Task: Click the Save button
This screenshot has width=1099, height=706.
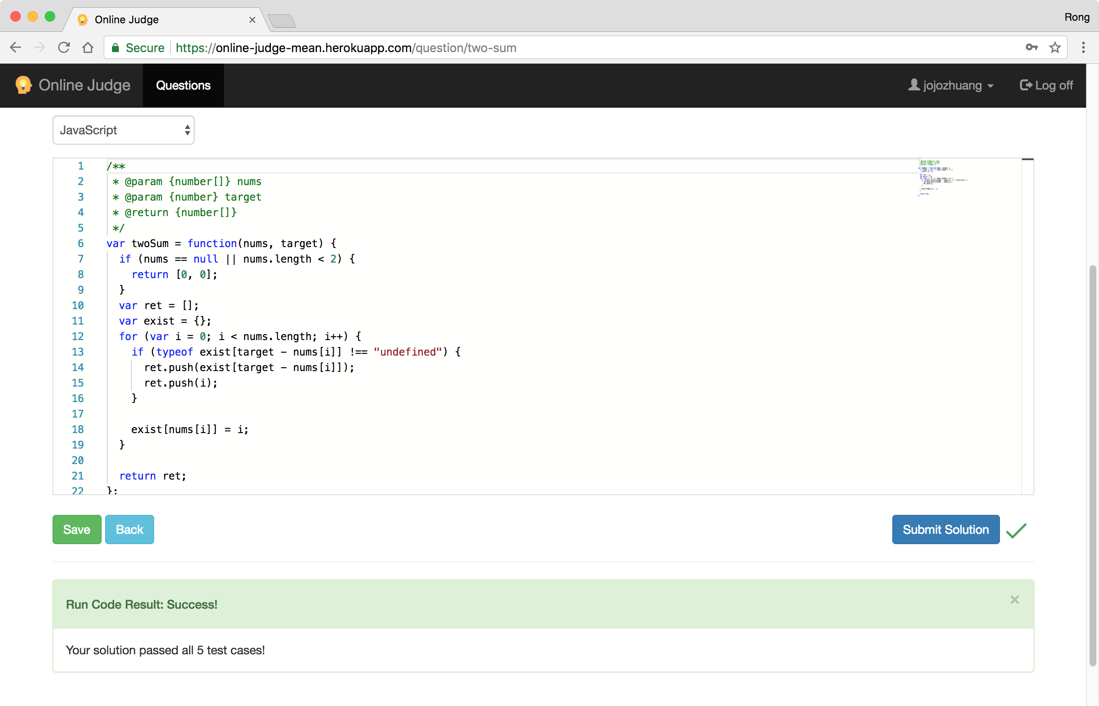Action: 77,529
